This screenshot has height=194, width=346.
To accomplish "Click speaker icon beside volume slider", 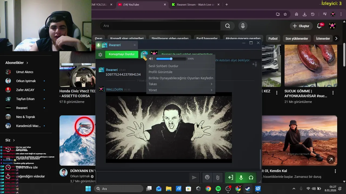I will click(151, 59).
